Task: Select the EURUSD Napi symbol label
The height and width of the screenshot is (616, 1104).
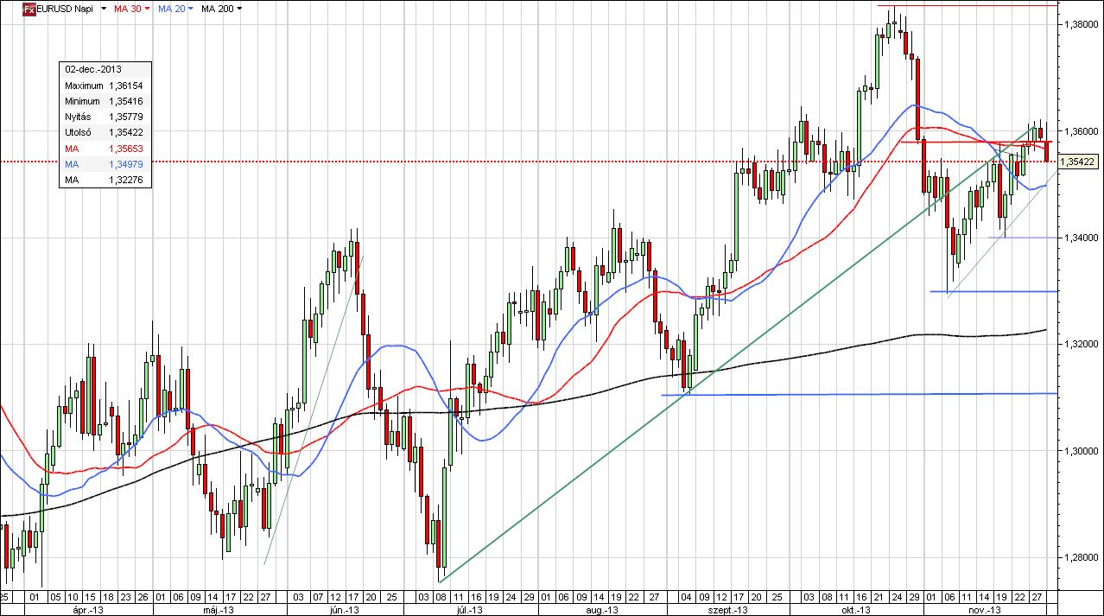Action: (x=66, y=9)
